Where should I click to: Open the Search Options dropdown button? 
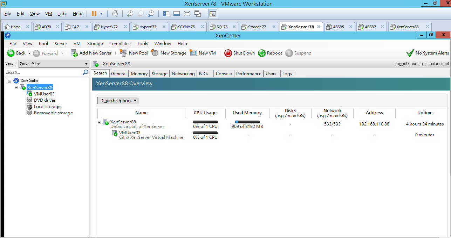(x=118, y=100)
